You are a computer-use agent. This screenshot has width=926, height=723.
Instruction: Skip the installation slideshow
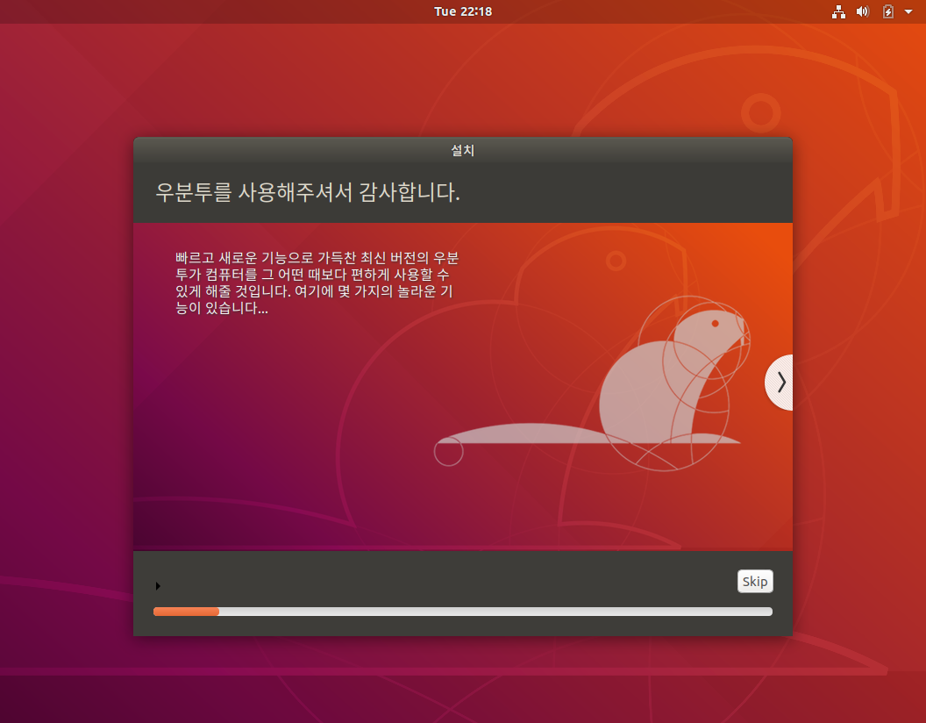click(x=755, y=581)
